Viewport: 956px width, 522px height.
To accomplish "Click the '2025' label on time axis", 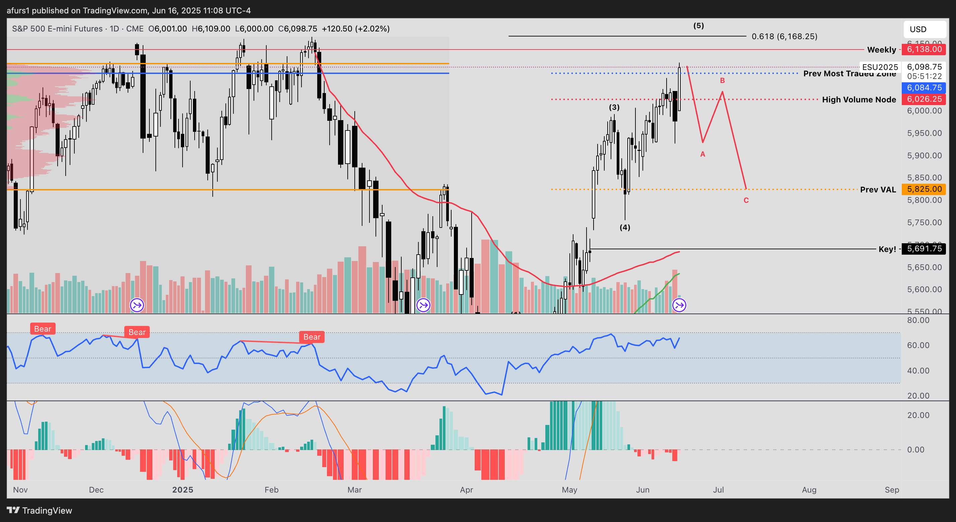I will [x=183, y=490].
